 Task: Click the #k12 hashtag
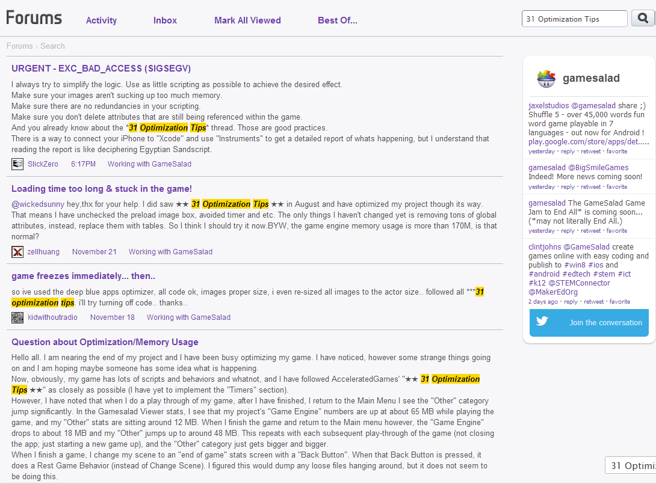pyautogui.click(x=537, y=283)
